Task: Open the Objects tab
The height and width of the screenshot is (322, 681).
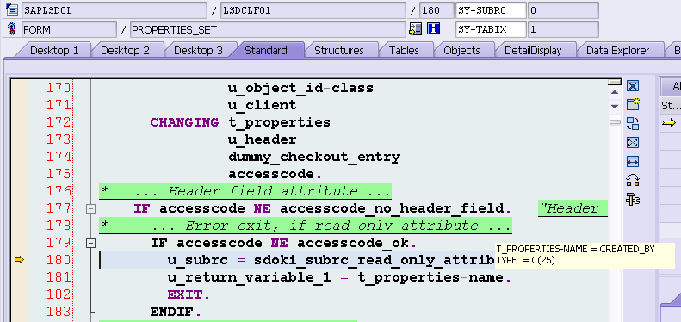Action: 461,51
